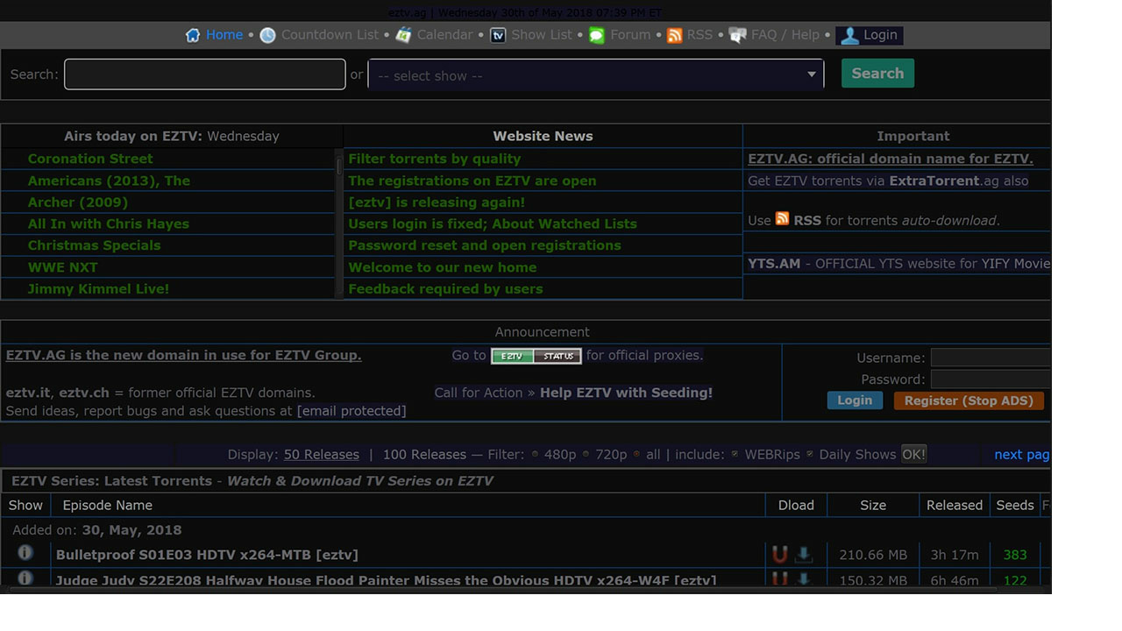
Task: Select the 480p filter radio button
Action: (x=534, y=454)
